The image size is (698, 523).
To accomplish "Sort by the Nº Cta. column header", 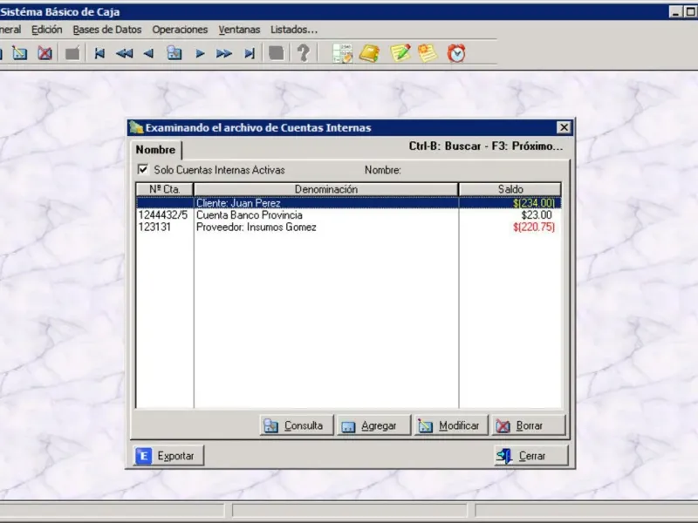I will click(165, 189).
